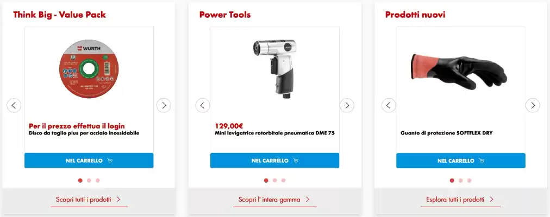This screenshot has width=550, height=217.
Task: Add DME 75 mini sander to cart
Action: [274, 161]
